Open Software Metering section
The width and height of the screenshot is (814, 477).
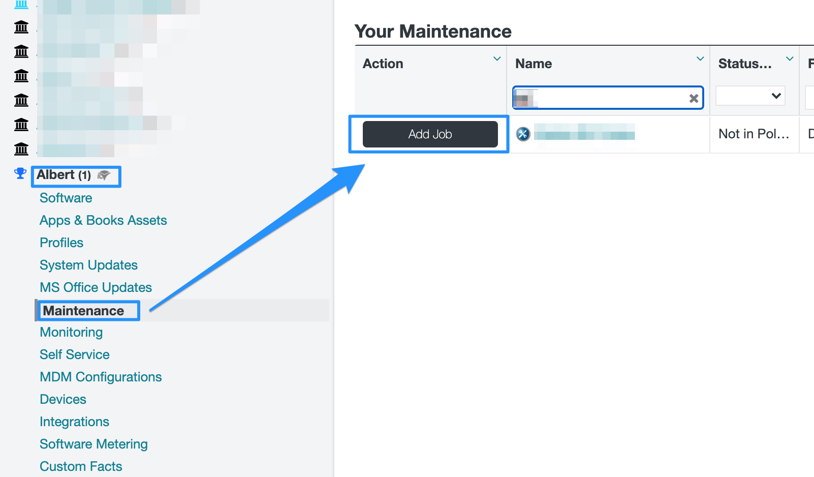[93, 444]
